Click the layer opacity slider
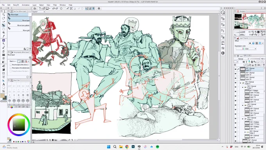The image size is (266, 150). pos(255,59)
